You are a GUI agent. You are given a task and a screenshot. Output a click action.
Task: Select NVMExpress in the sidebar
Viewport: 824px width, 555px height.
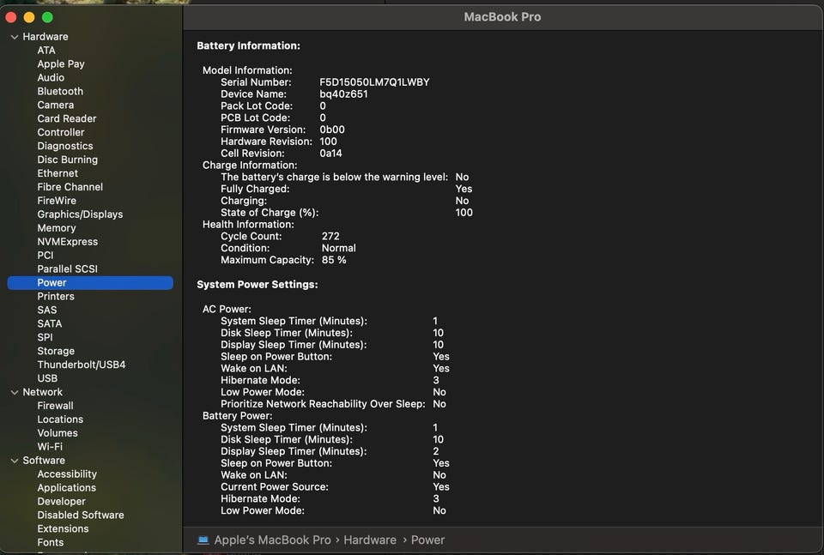point(67,242)
